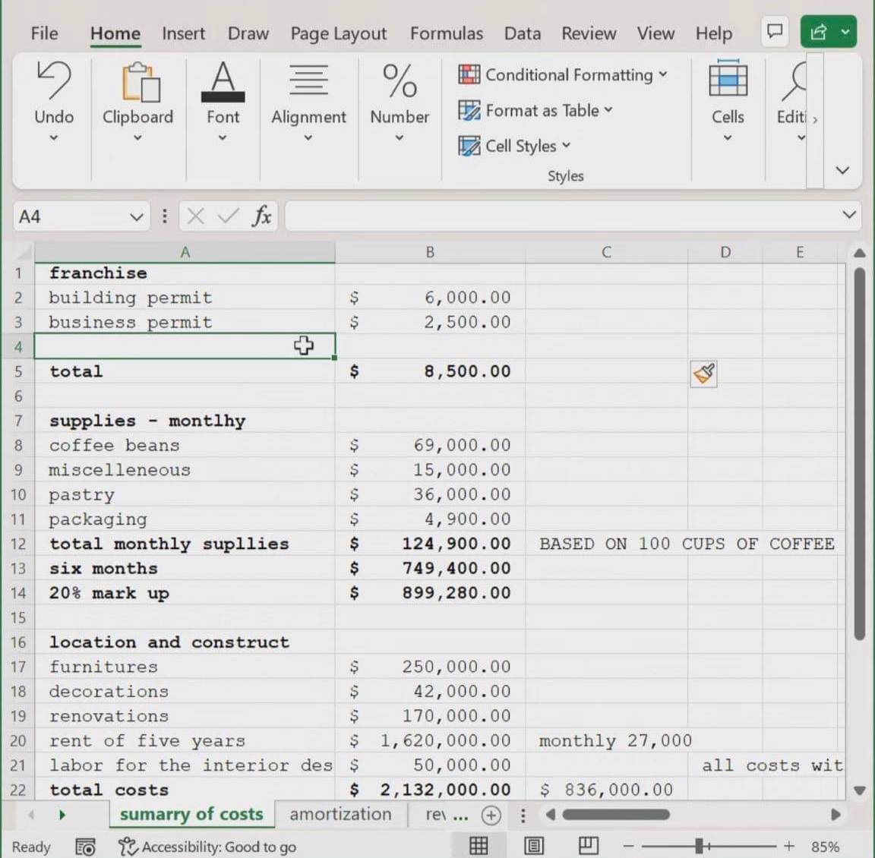This screenshot has width=875, height=858.
Task: Switch to the Draw tab
Action: tap(248, 33)
